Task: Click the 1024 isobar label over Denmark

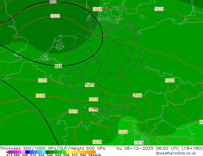Action: pos(97,9)
